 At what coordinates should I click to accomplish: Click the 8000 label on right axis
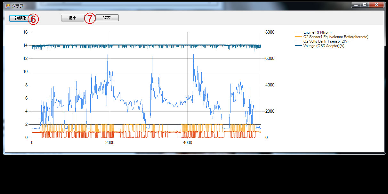pos(270,32)
